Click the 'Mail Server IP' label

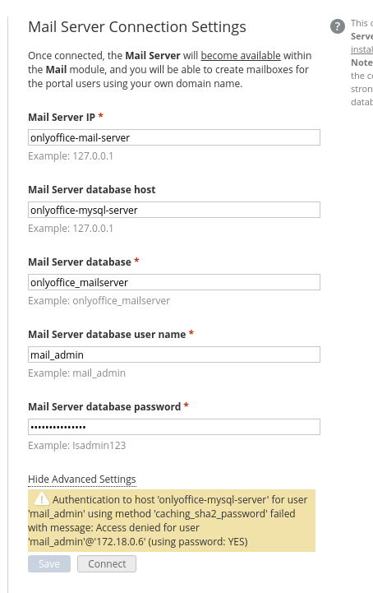62,118
